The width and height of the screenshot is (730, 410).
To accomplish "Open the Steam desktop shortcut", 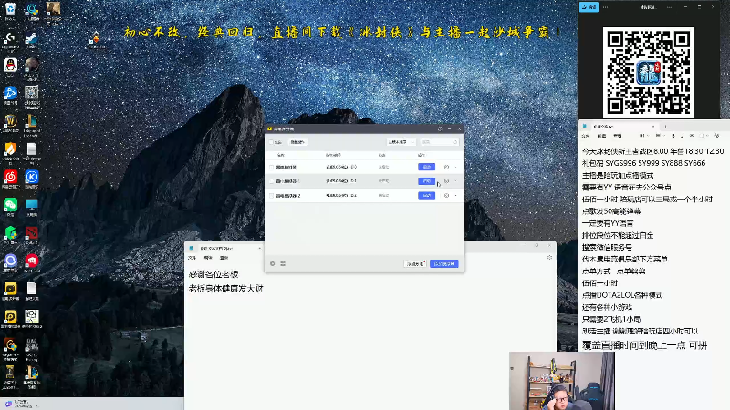I will click(32, 37).
